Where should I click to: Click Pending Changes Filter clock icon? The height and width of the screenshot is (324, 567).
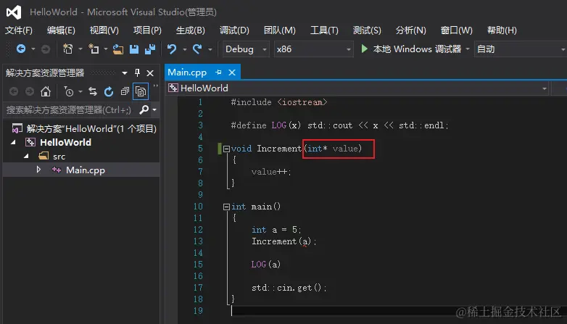pos(68,91)
